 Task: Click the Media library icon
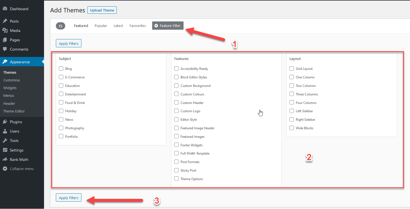coord(5,31)
